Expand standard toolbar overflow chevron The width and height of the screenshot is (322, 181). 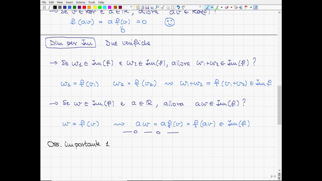pos(200,7)
